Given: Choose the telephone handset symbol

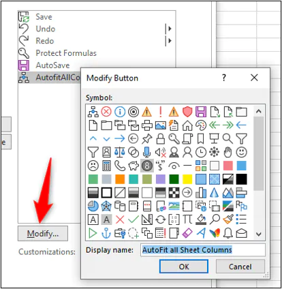Looking at the screenshot, I should pos(120,166).
